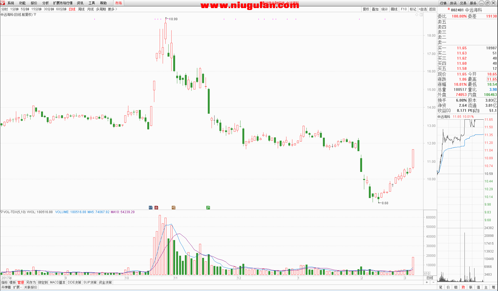Switch to 主 main force tab

[486, 287]
